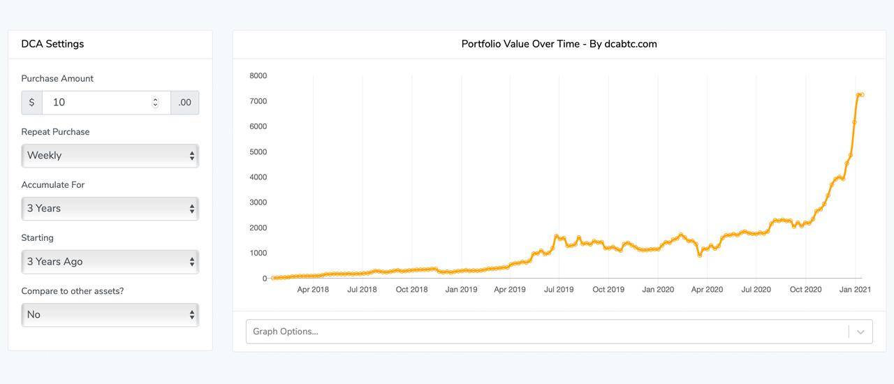Click the Purchase Amount stepper arrows
The height and width of the screenshot is (384, 894).
coord(155,103)
